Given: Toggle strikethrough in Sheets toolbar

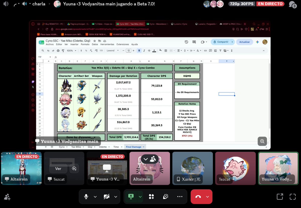Looking at the screenshot, I should pos(149,51).
